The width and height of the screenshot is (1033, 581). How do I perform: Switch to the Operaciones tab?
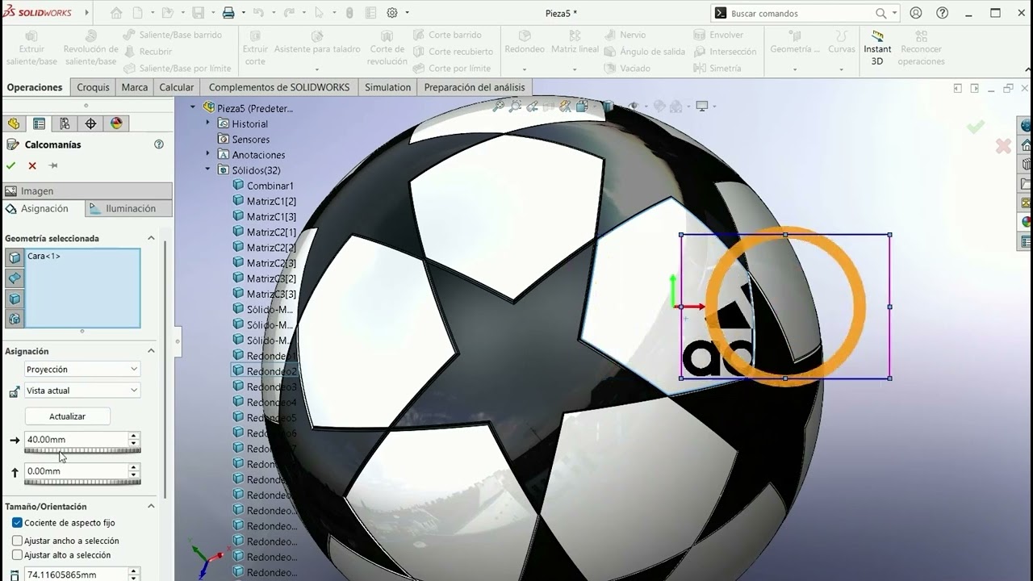click(35, 87)
